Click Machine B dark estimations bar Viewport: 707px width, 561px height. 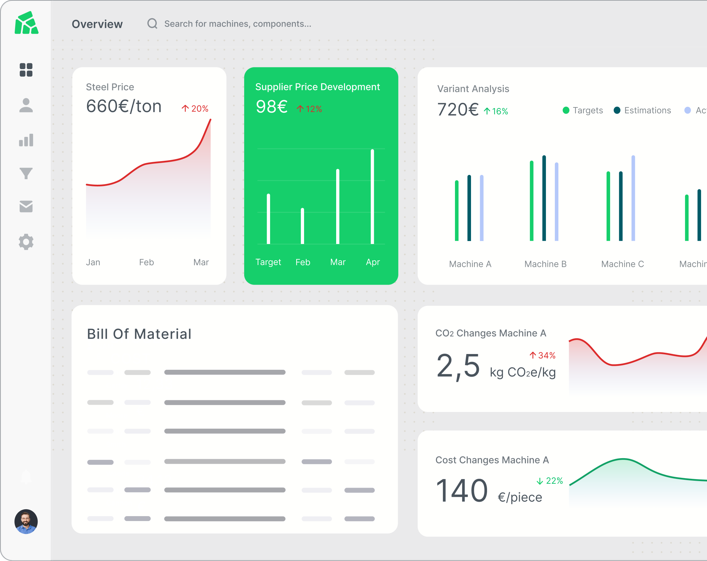pyautogui.click(x=544, y=198)
